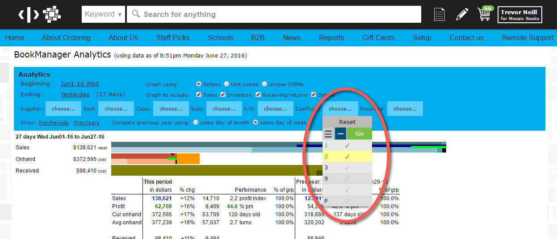Select same day of month option
The width and height of the screenshot is (557, 239).
click(196, 123)
